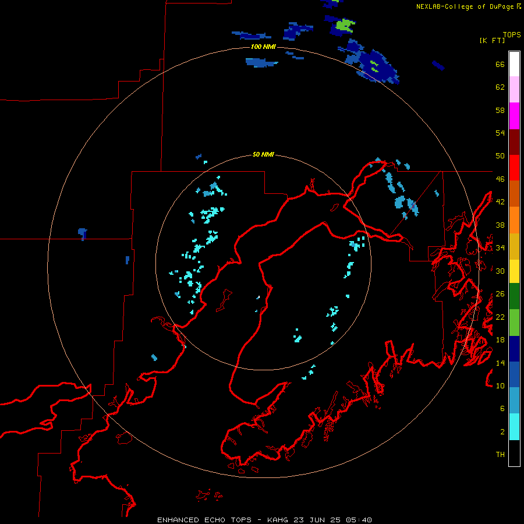The image size is (524, 524).
Task: Click the 46 legend value
Action: pos(500,179)
